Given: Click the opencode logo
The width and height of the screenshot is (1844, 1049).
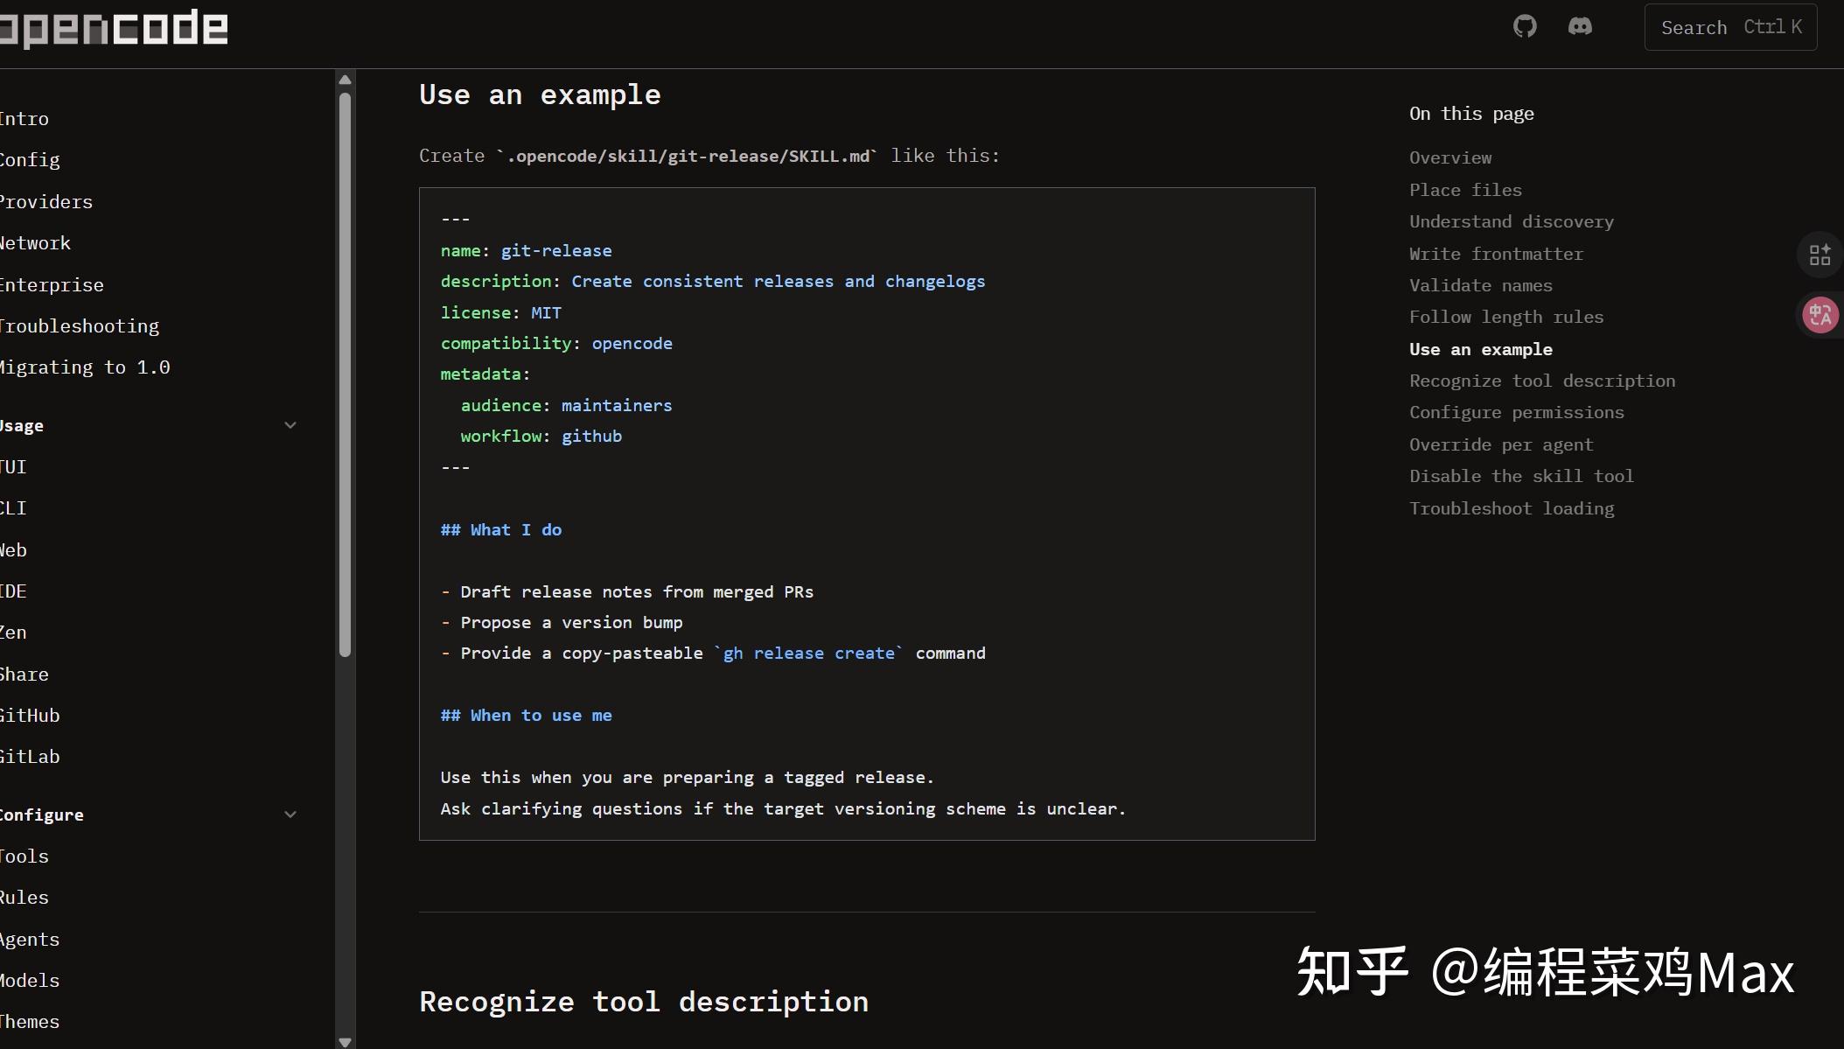Looking at the screenshot, I should coord(114,27).
